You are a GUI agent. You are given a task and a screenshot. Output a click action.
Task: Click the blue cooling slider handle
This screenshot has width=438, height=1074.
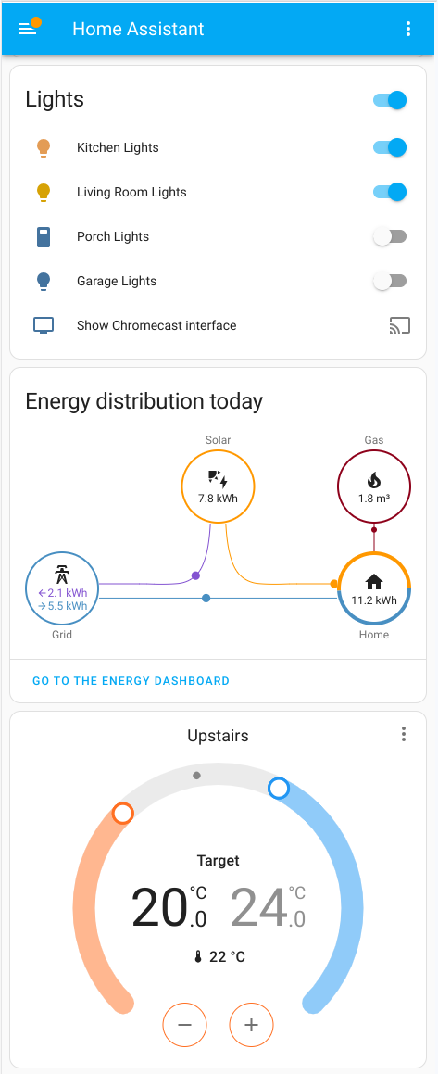[279, 789]
